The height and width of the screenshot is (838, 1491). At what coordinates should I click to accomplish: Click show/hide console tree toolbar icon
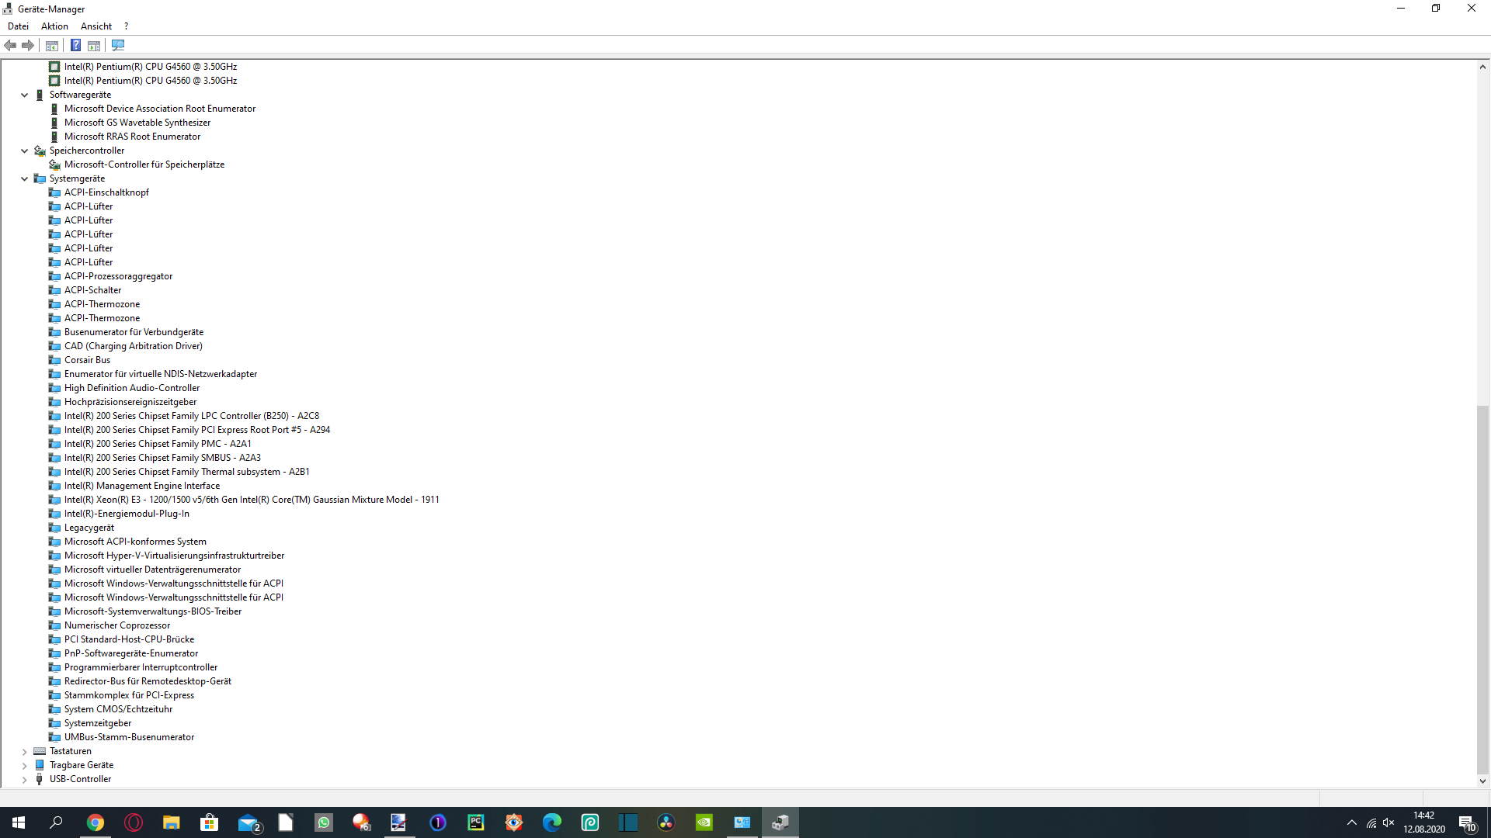pos(52,45)
